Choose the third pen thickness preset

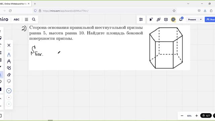[9, 104]
